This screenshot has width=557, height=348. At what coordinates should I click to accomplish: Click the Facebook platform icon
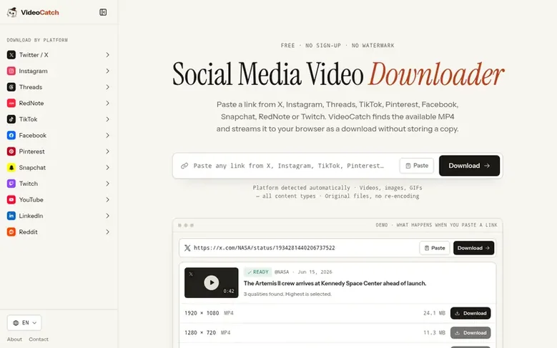[11, 135]
